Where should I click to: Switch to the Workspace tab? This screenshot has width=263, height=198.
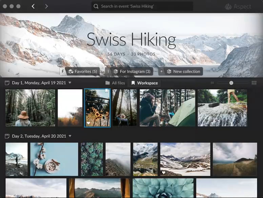[144, 83]
